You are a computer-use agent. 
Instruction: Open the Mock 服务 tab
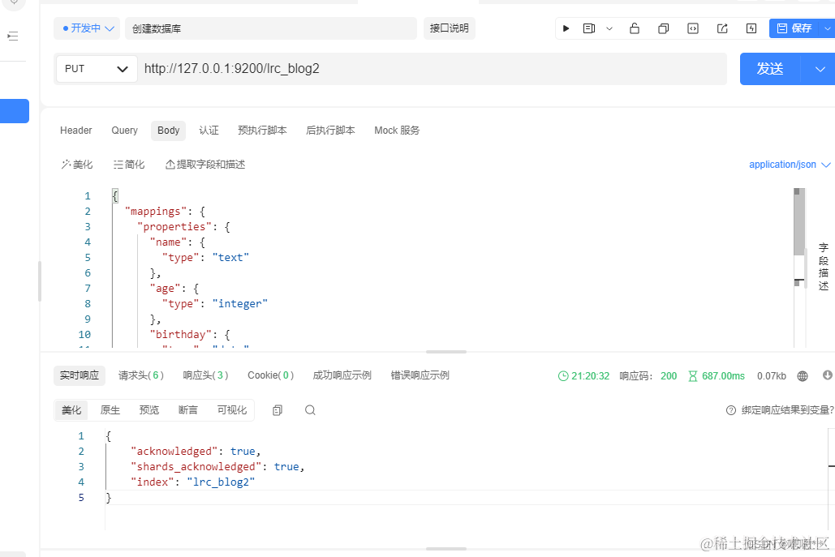coord(397,131)
